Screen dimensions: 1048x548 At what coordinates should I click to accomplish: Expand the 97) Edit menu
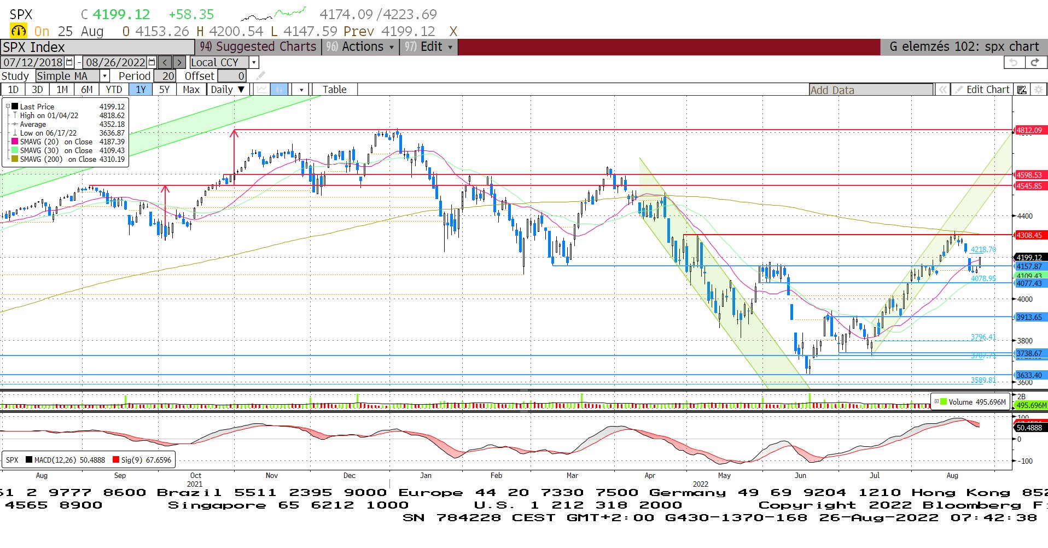(429, 47)
